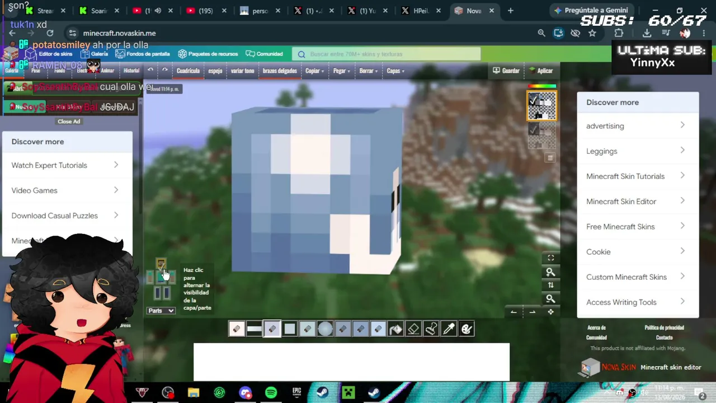The width and height of the screenshot is (716, 403).
Task: Click the Guardar button
Action: tap(506, 71)
